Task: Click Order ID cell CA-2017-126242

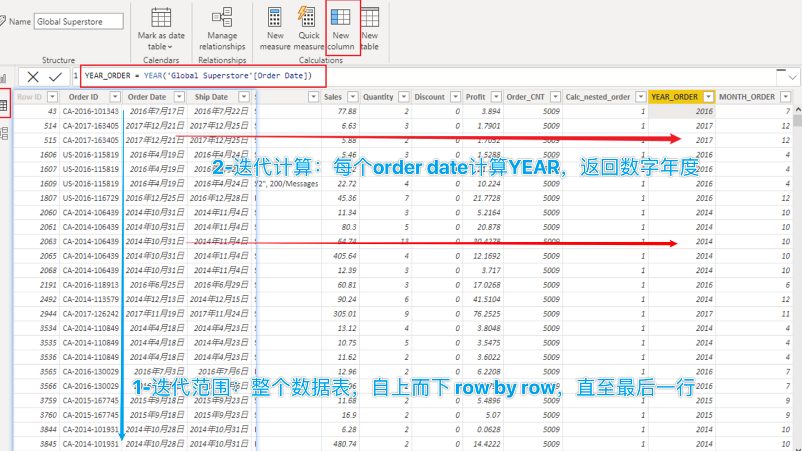Action: tap(91, 314)
